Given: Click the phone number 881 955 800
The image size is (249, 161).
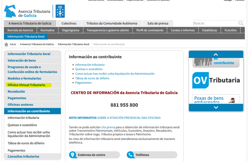Looking at the screenshot, I should coord(124,105).
